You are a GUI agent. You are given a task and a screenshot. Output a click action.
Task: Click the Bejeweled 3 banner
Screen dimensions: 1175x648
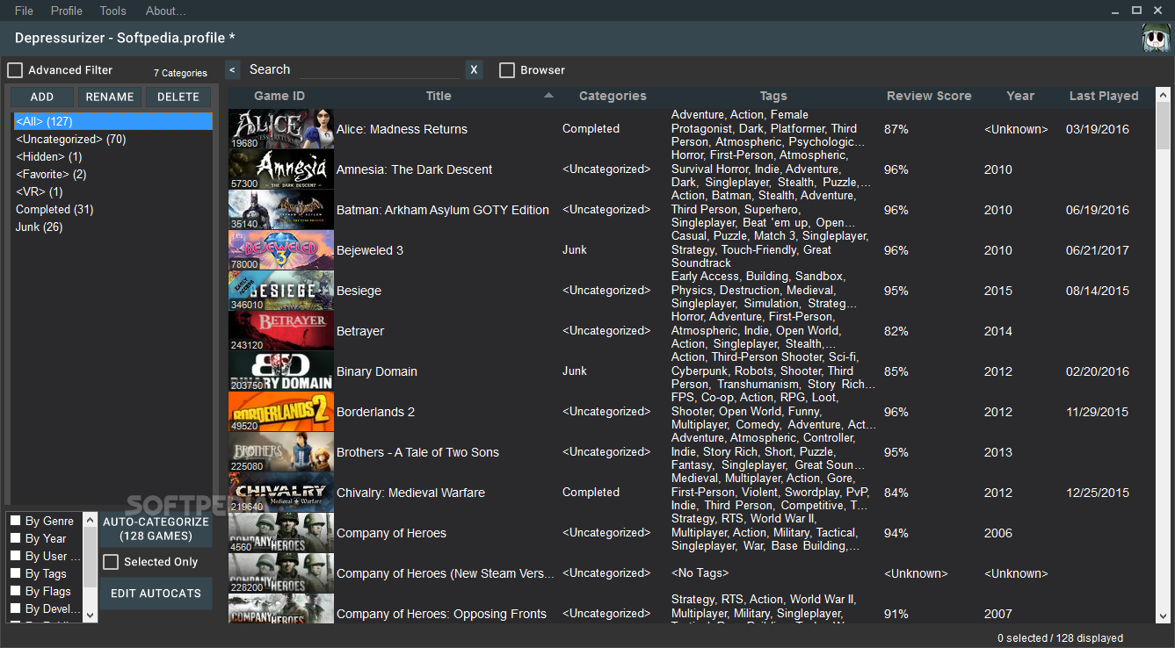pos(281,250)
